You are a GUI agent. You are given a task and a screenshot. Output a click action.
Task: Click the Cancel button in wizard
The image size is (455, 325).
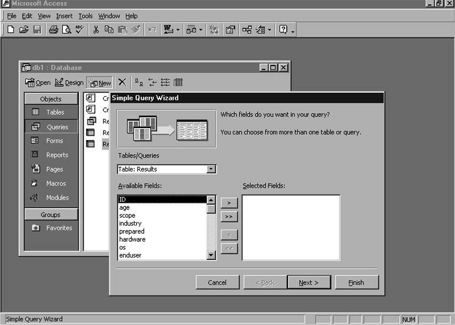pos(217,282)
